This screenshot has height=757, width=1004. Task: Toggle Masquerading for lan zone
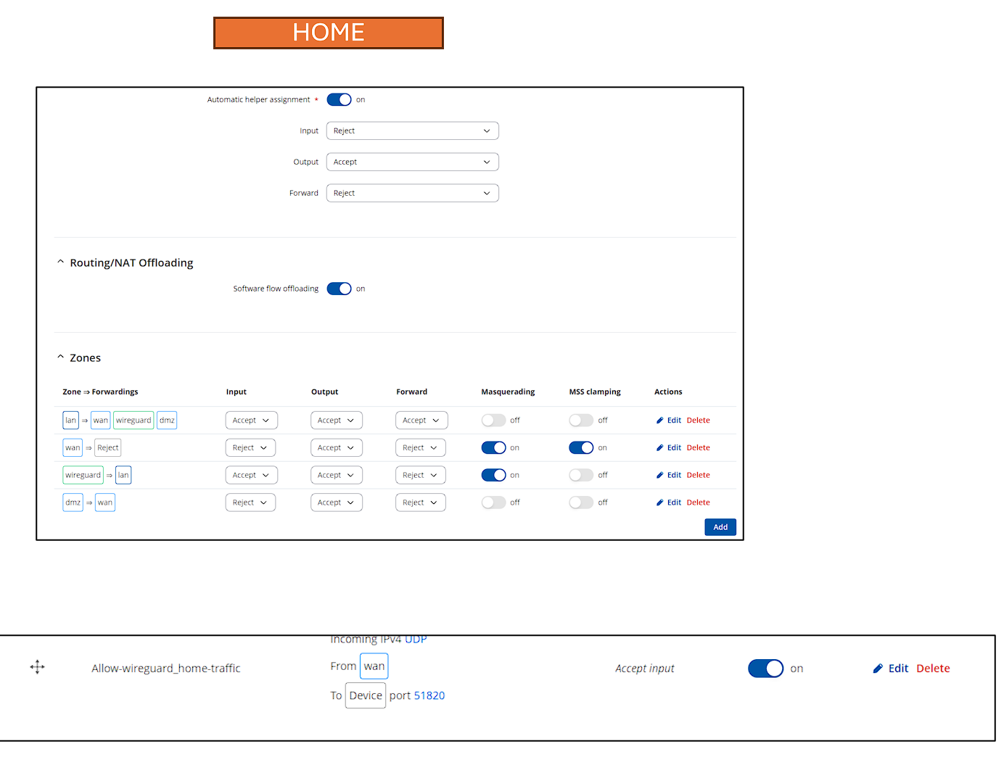click(x=493, y=421)
